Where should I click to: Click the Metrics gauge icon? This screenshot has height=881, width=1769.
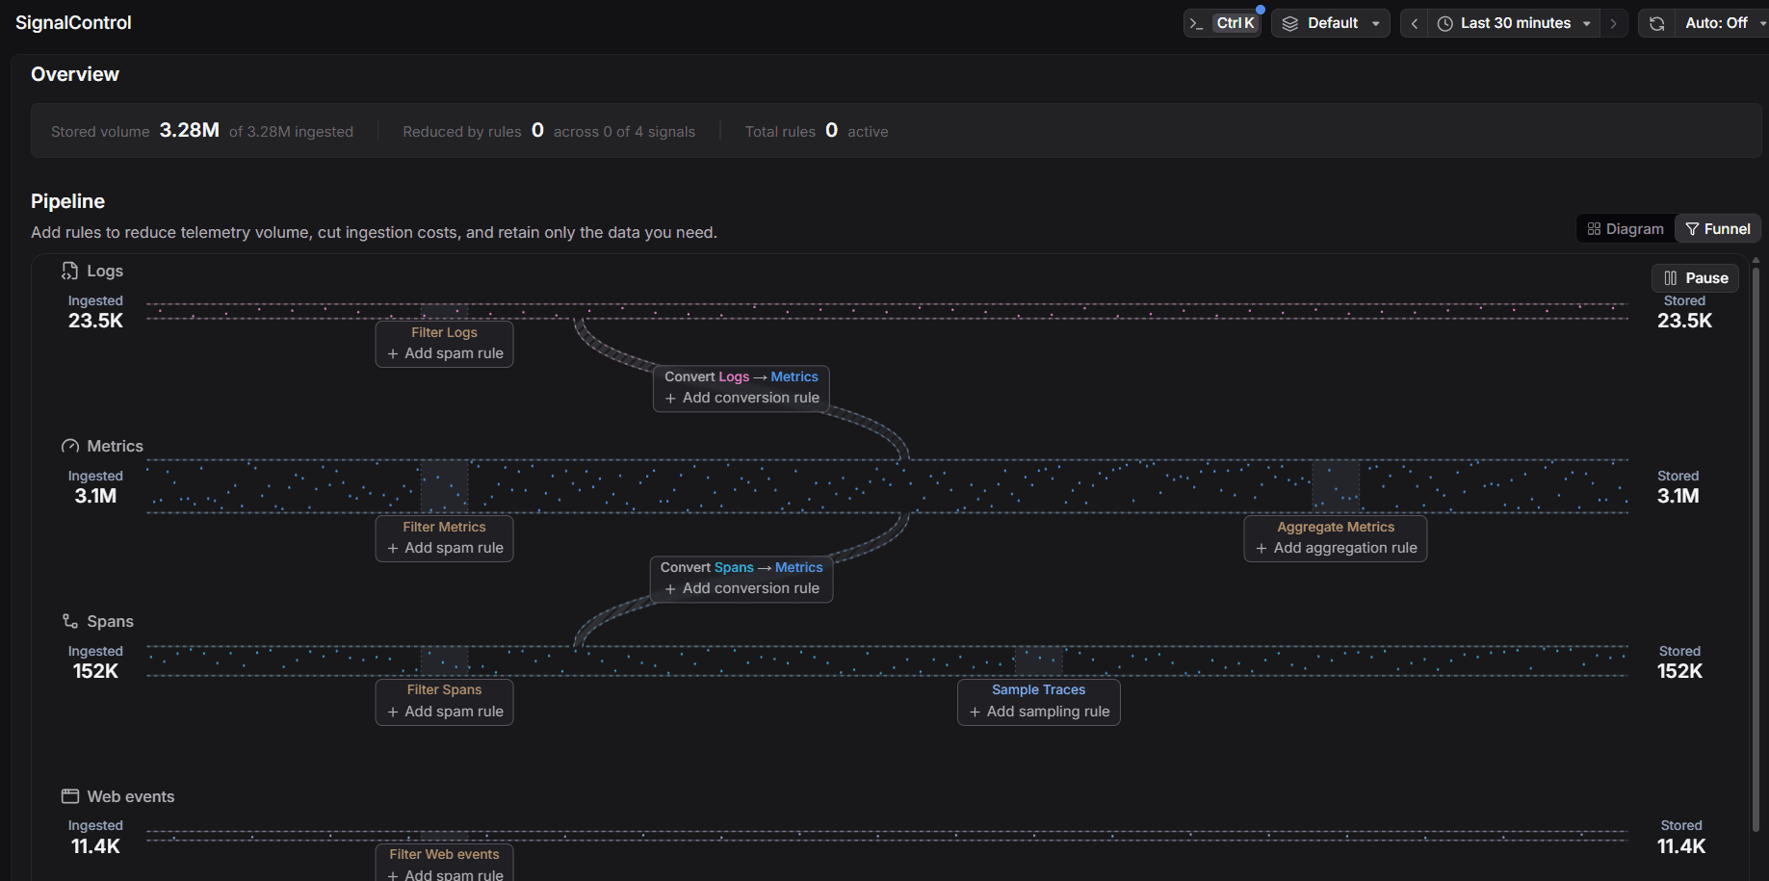(70, 446)
